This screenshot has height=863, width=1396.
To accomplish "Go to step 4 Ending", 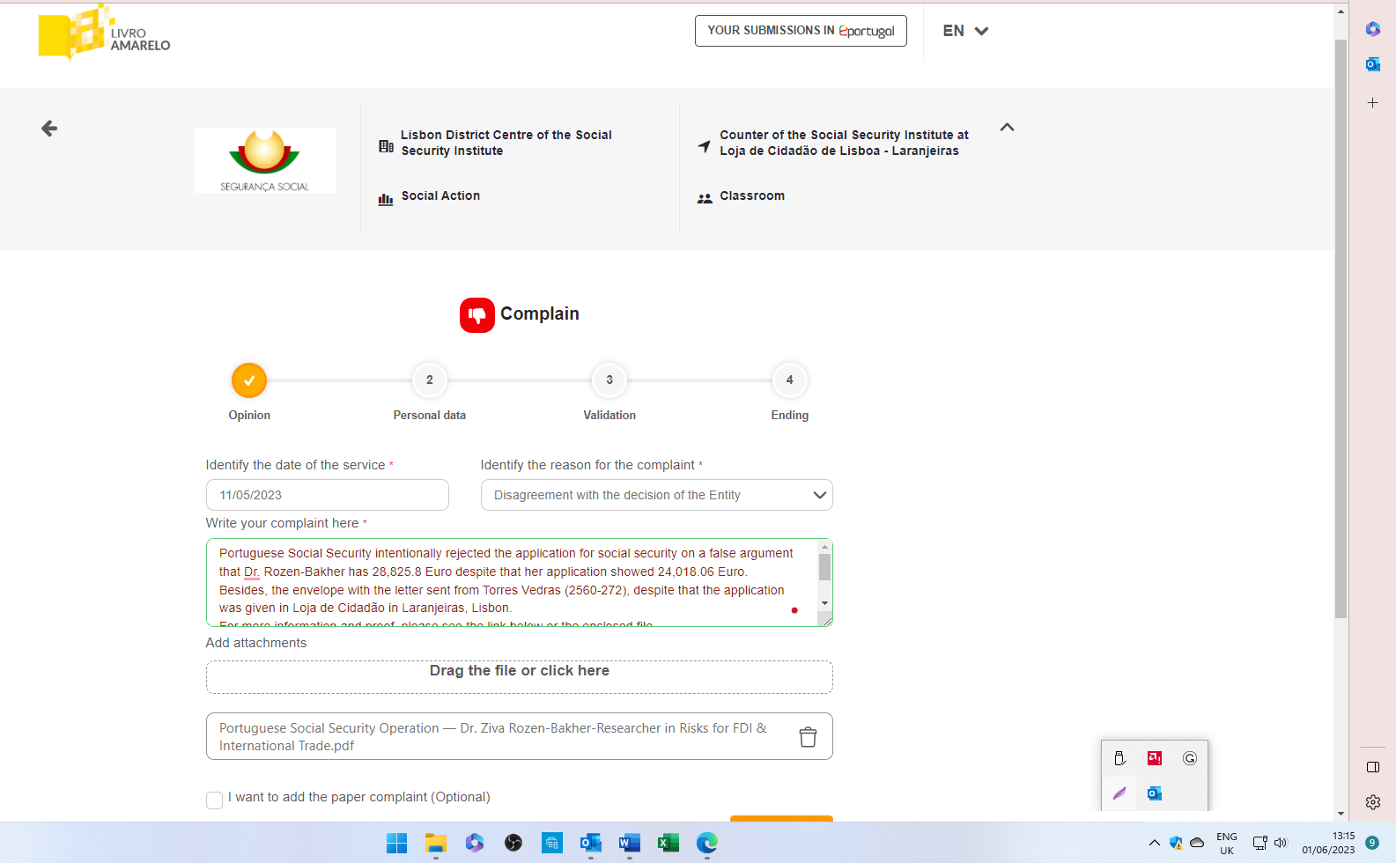I will pos(790,380).
